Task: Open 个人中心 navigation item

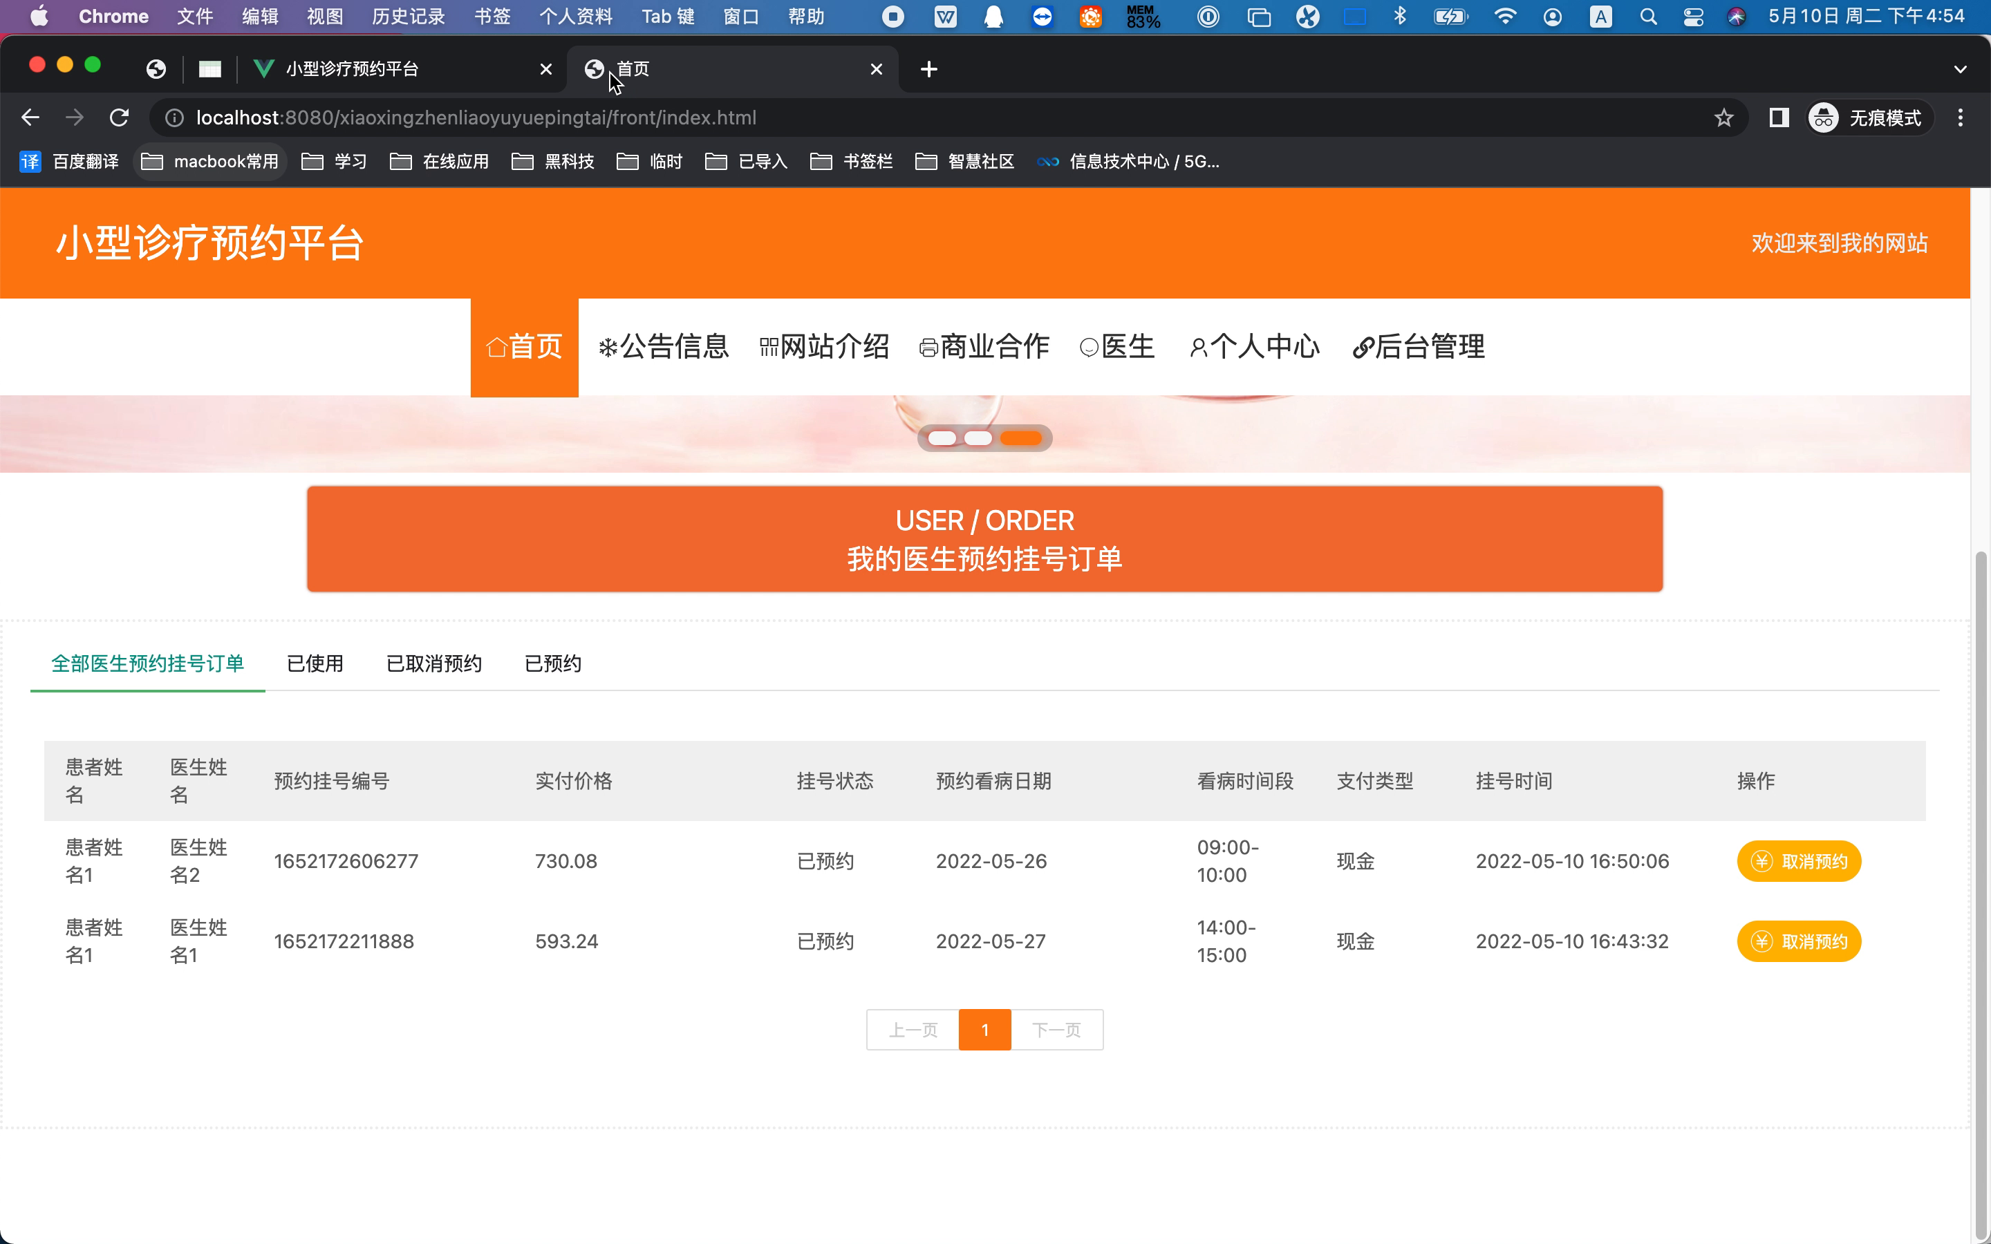Action: tap(1255, 347)
